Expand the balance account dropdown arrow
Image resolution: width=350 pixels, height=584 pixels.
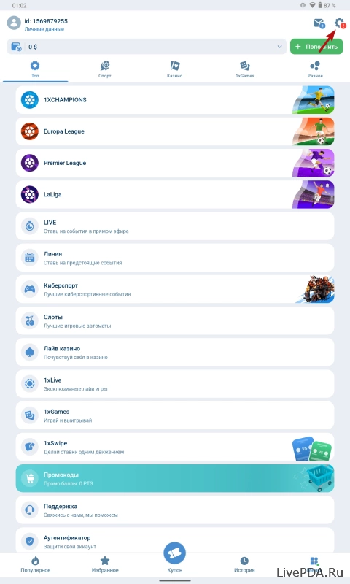(x=279, y=47)
